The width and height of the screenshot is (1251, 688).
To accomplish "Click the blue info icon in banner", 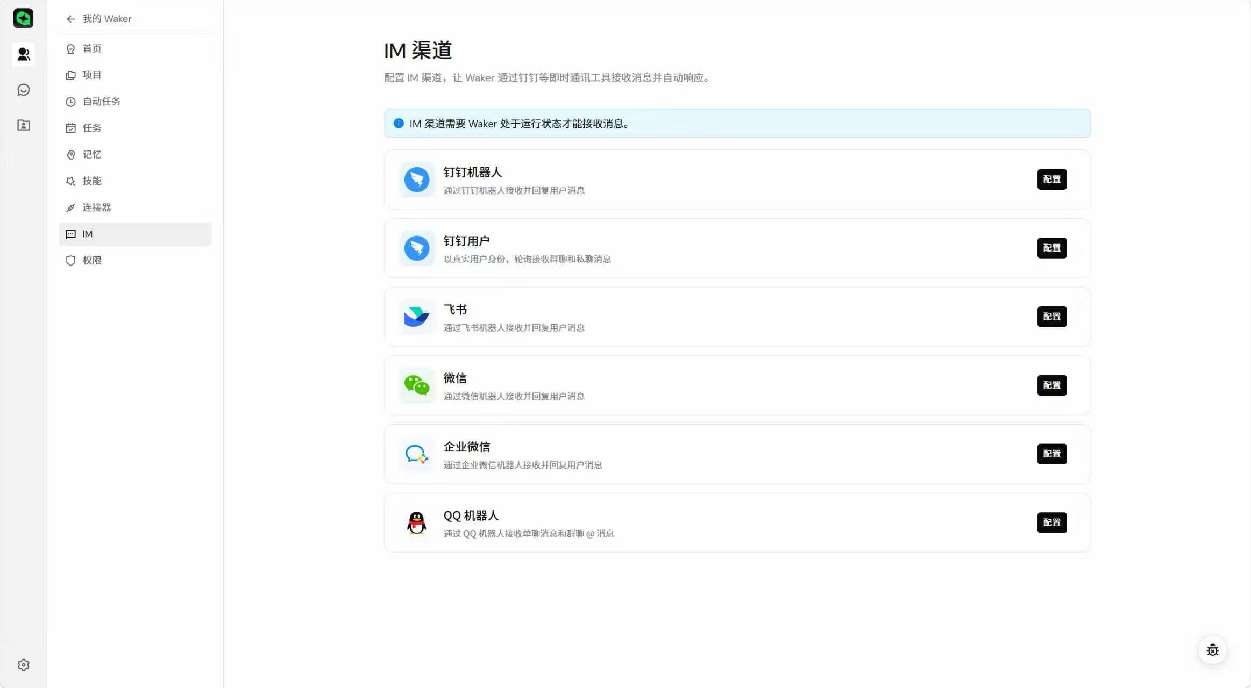I will 399,123.
